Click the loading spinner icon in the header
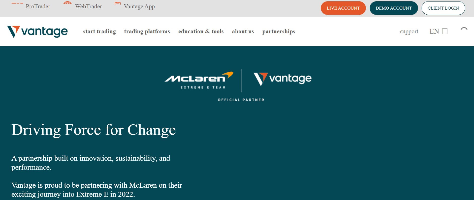Viewport: 474px width, 200px height. tap(464, 29)
